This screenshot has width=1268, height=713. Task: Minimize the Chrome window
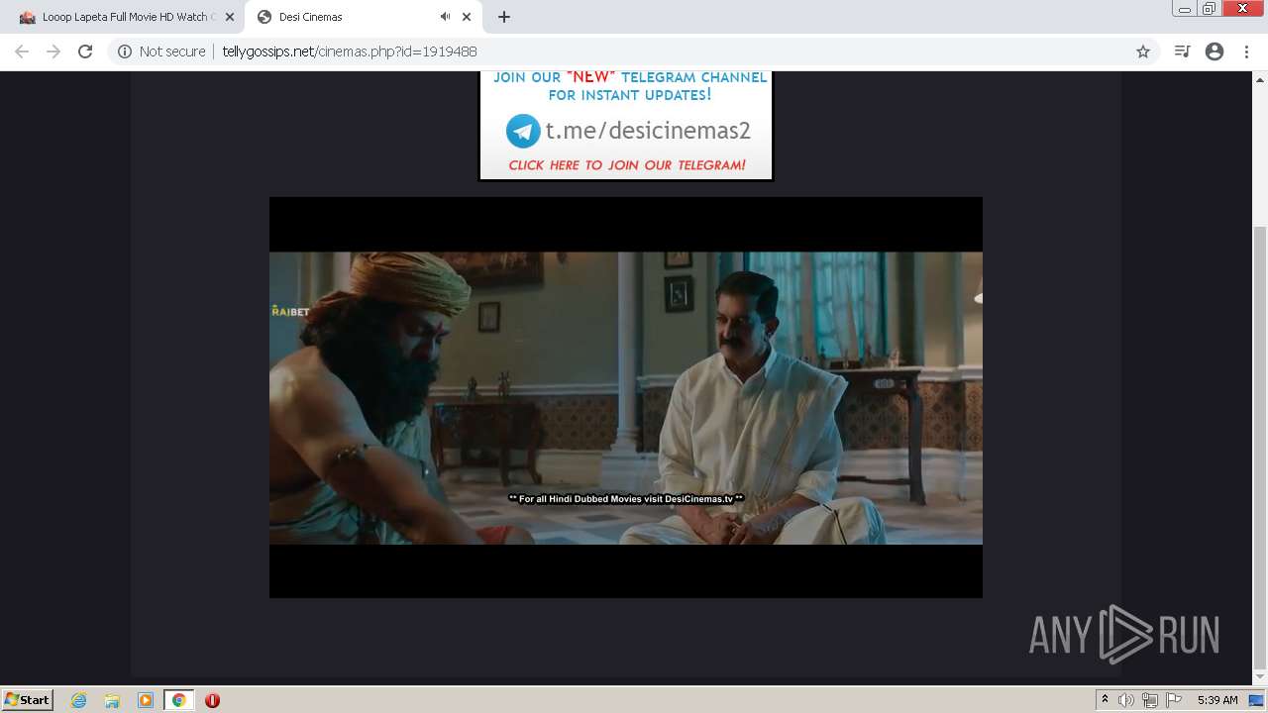tap(1185, 9)
